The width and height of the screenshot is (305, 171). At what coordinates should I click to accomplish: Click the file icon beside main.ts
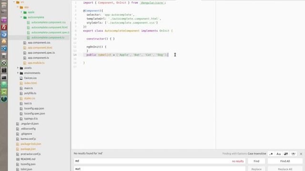click(21, 88)
